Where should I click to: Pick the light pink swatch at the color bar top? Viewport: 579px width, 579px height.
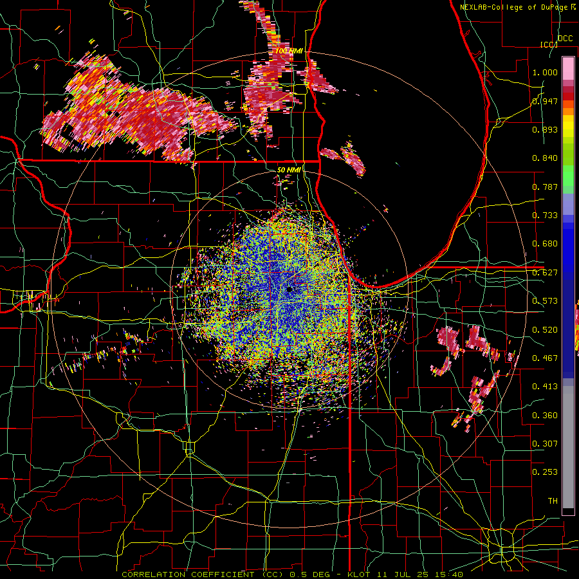point(568,68)
